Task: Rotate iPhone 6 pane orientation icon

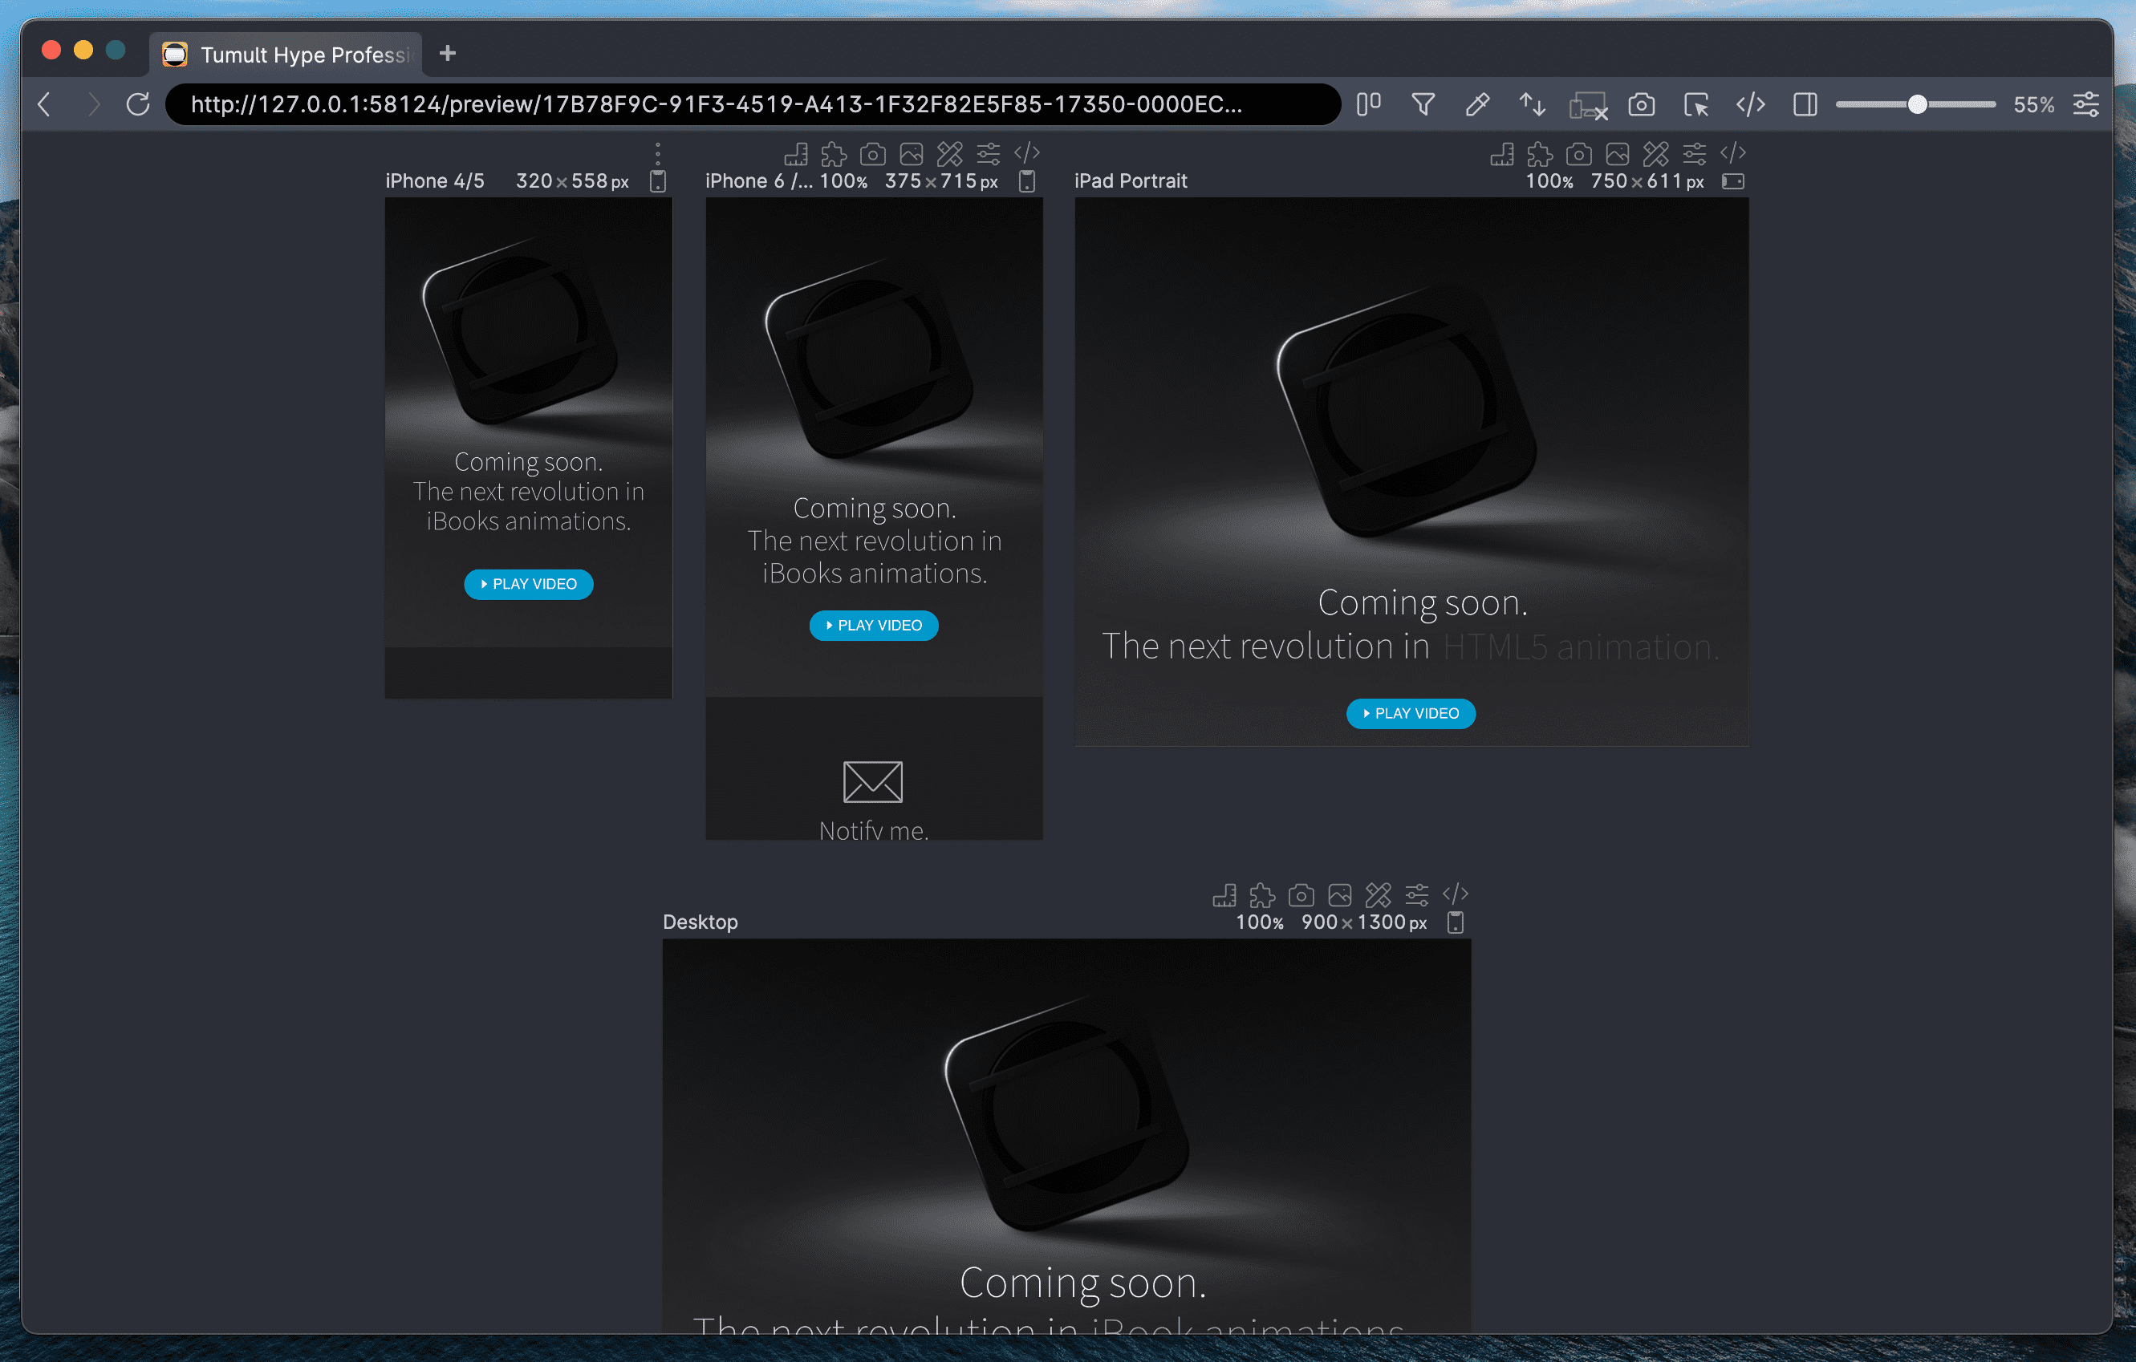Action: (x=1026, y=181)
